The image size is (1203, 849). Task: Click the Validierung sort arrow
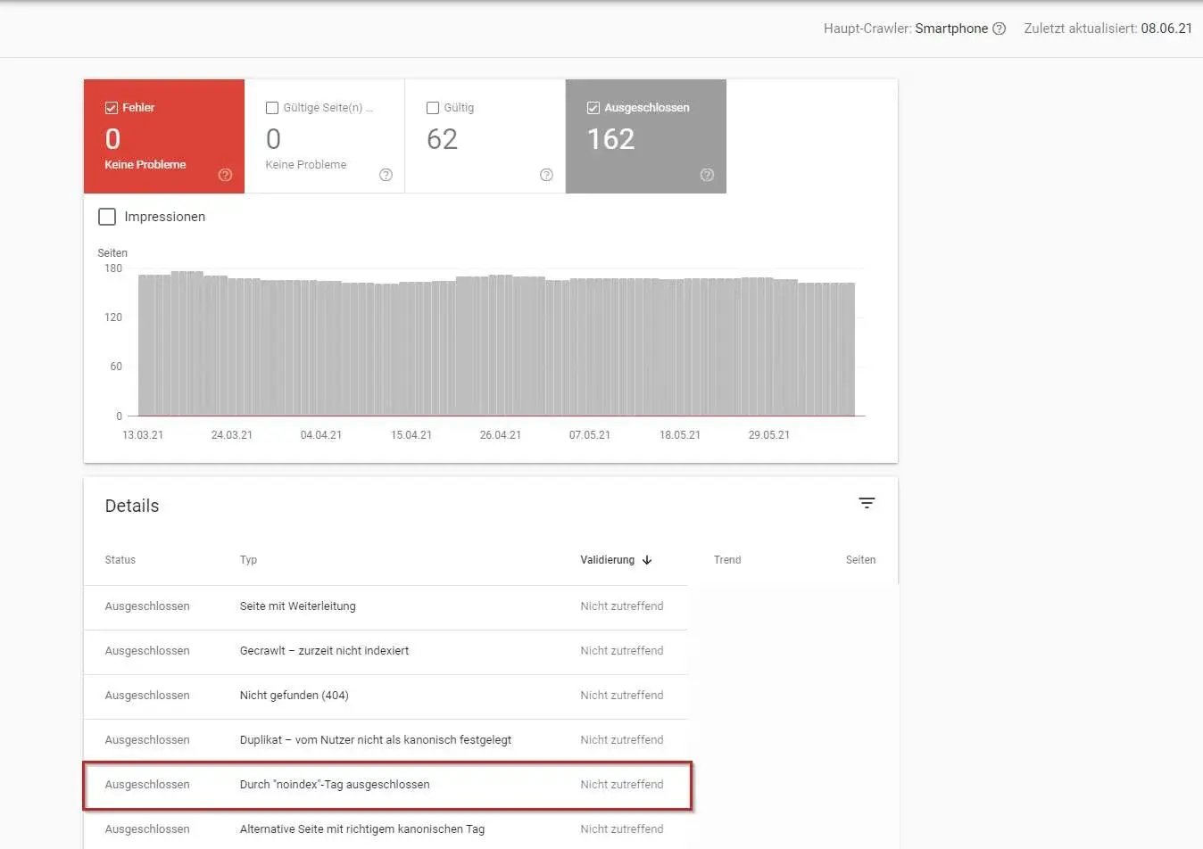click(x=647, y=560)
